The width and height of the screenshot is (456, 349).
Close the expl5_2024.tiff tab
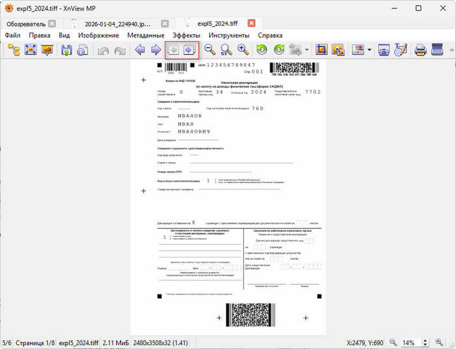pos(250,24)
